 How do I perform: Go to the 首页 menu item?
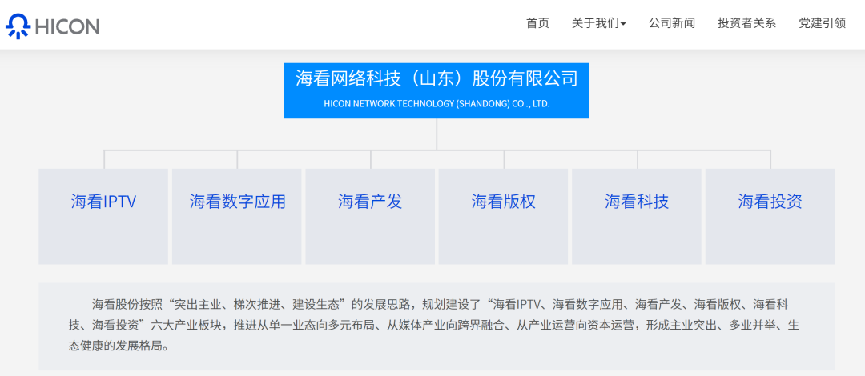coord(537,23)
